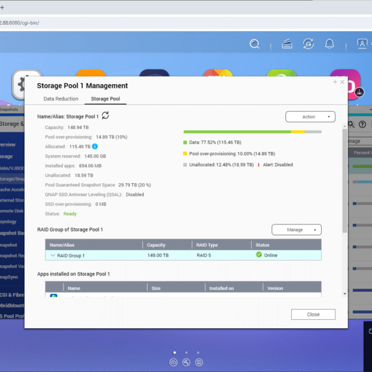Sort by Size column in apps table
The height and width of the screenshot is (372, 372).
176,288
